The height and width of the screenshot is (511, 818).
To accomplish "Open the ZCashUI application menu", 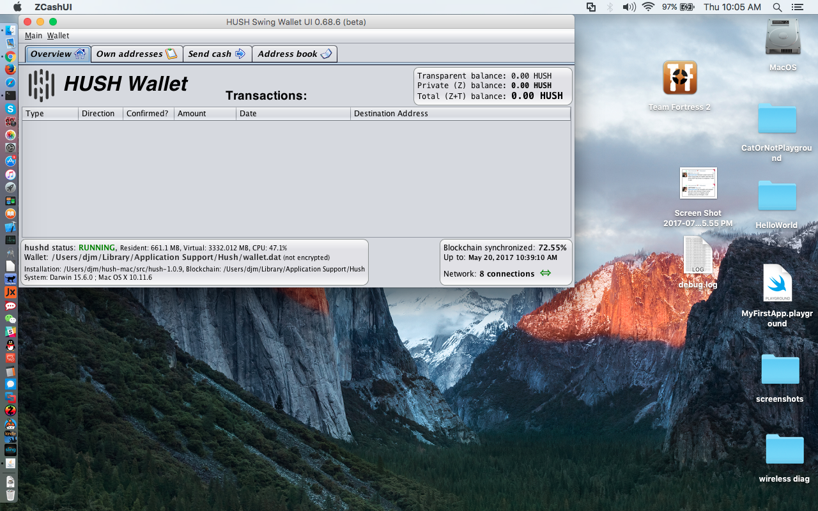I will point(53,7).
